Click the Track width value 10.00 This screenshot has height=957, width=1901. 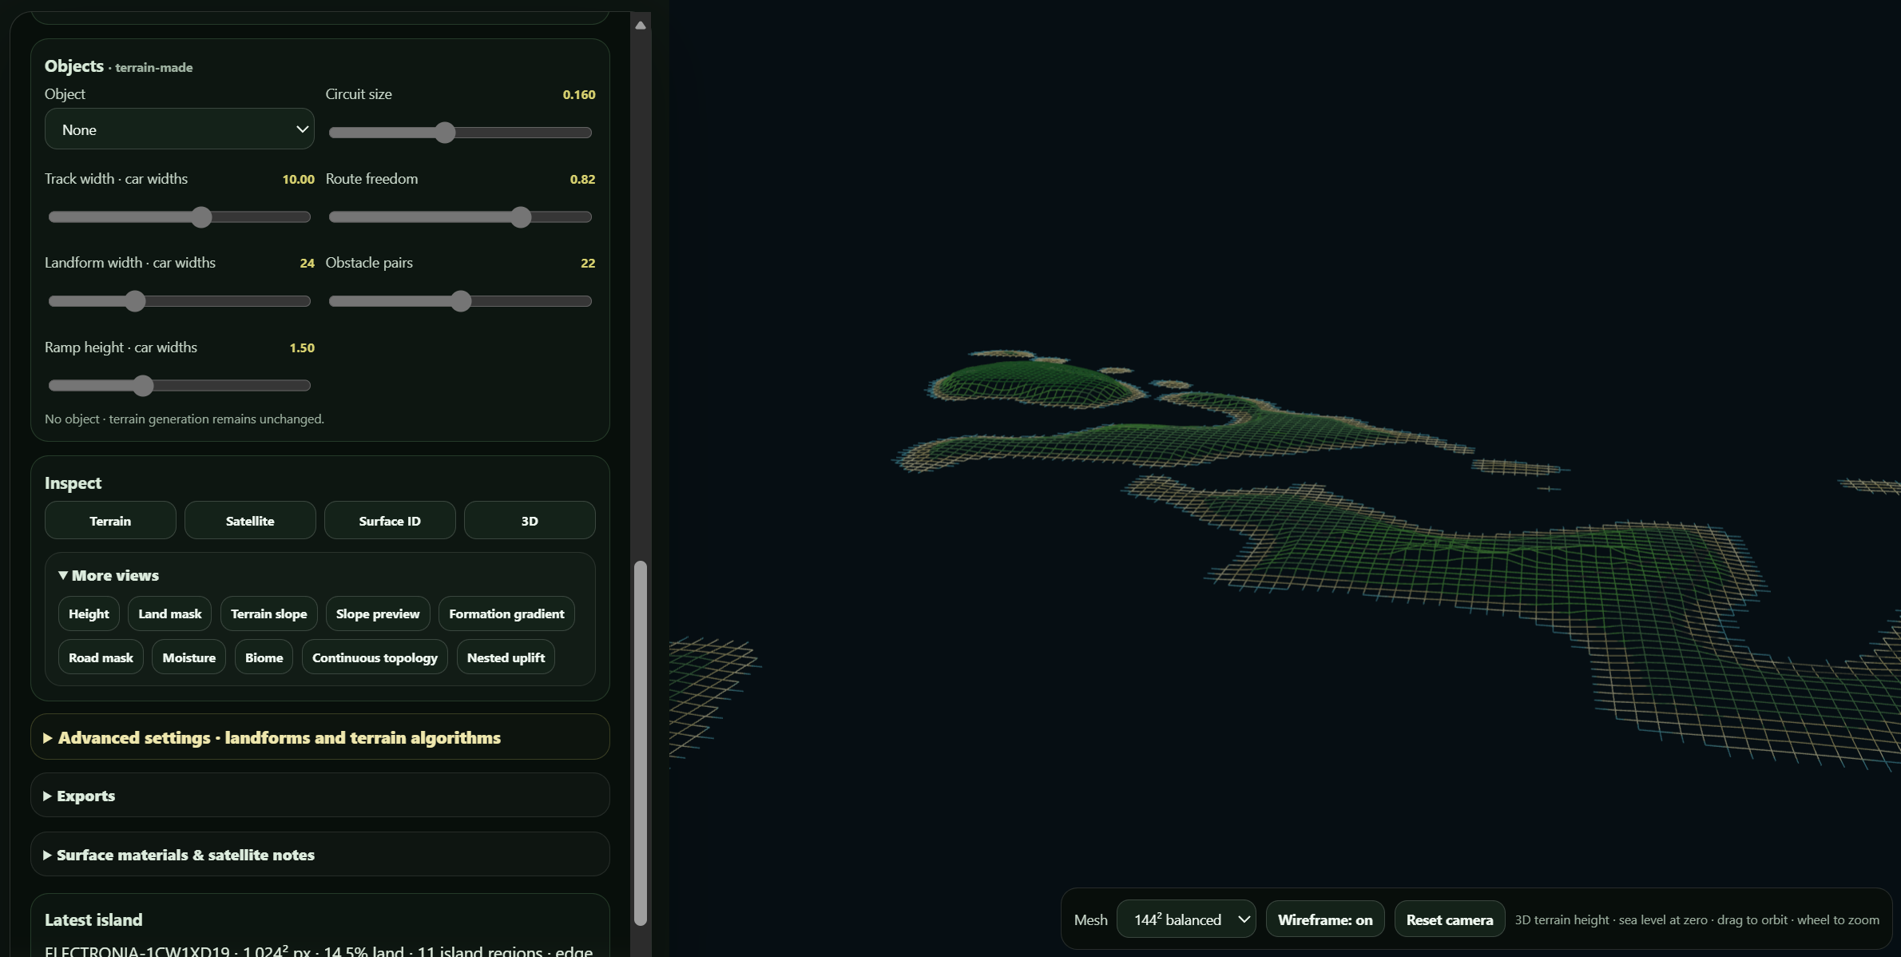(x=298, y=179)
